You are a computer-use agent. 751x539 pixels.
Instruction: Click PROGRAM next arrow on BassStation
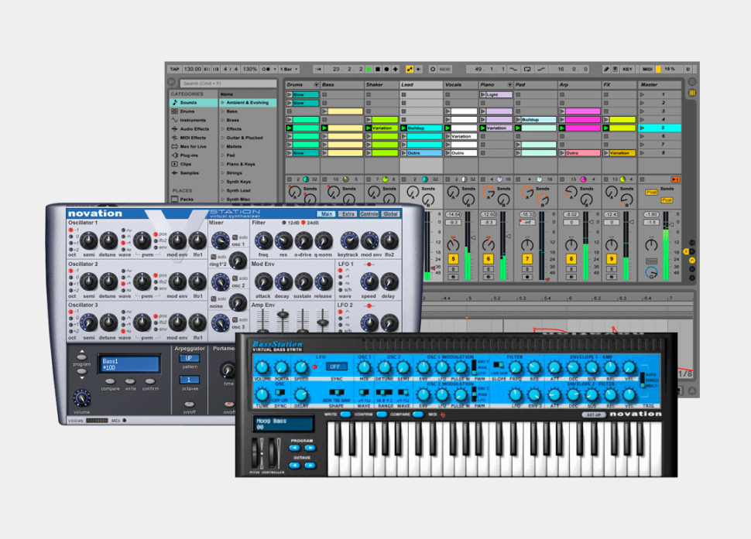click(310, 448)
